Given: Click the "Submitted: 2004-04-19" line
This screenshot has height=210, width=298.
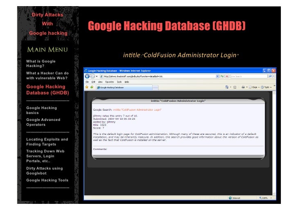Looking at the screenshot, I should click(114, 119).
